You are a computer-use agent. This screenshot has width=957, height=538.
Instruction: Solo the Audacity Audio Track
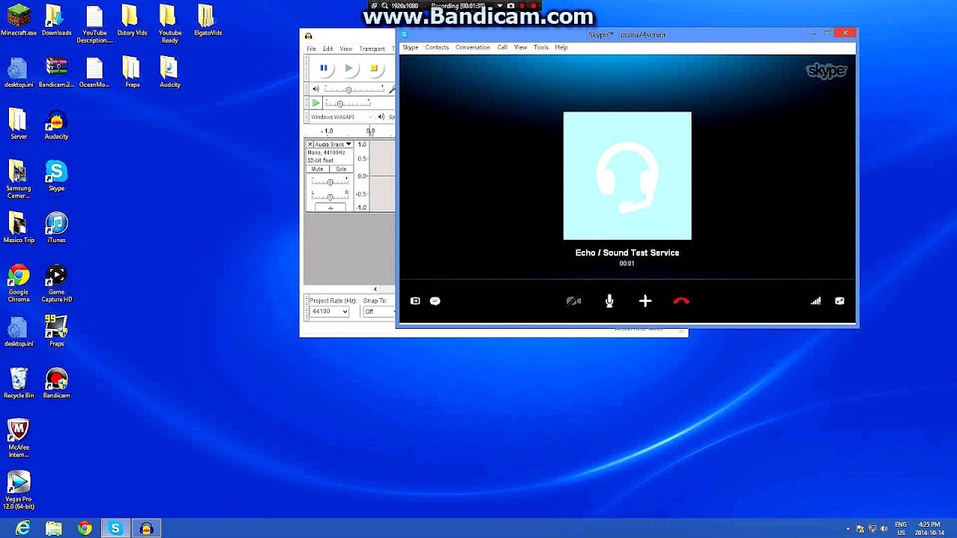(341, 169)
